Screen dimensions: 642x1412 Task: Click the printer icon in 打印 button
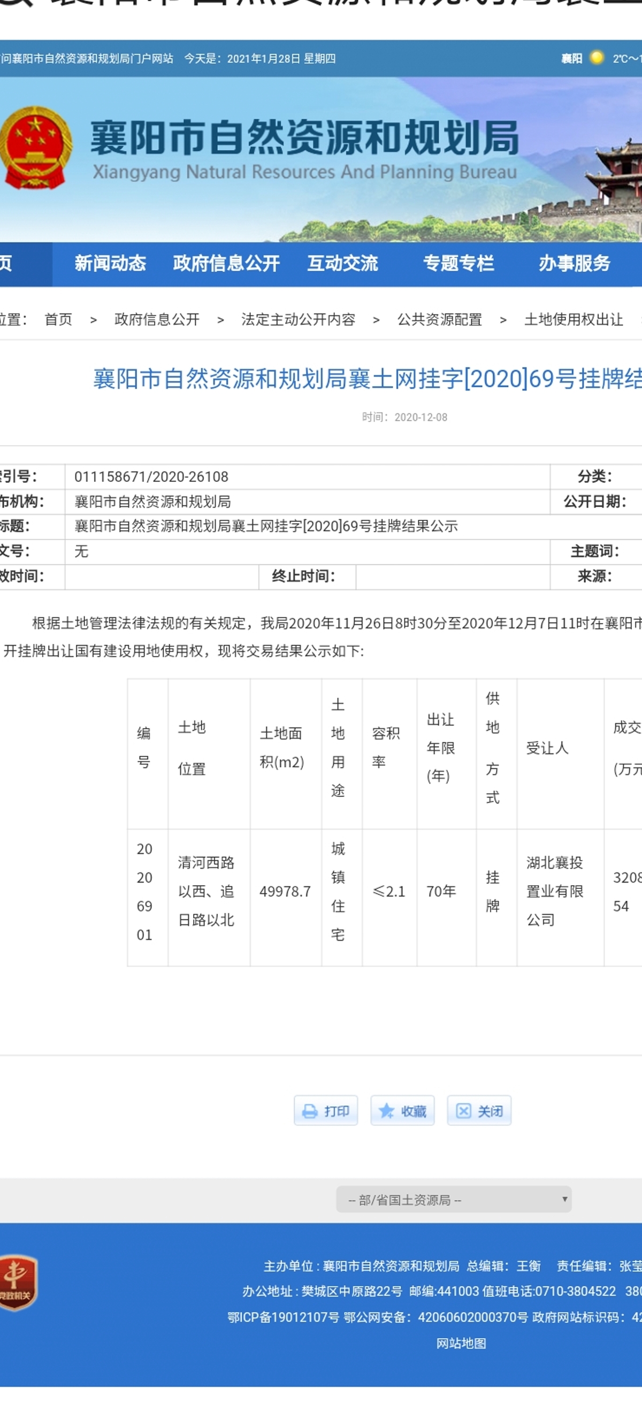[x=310, y=1111]
